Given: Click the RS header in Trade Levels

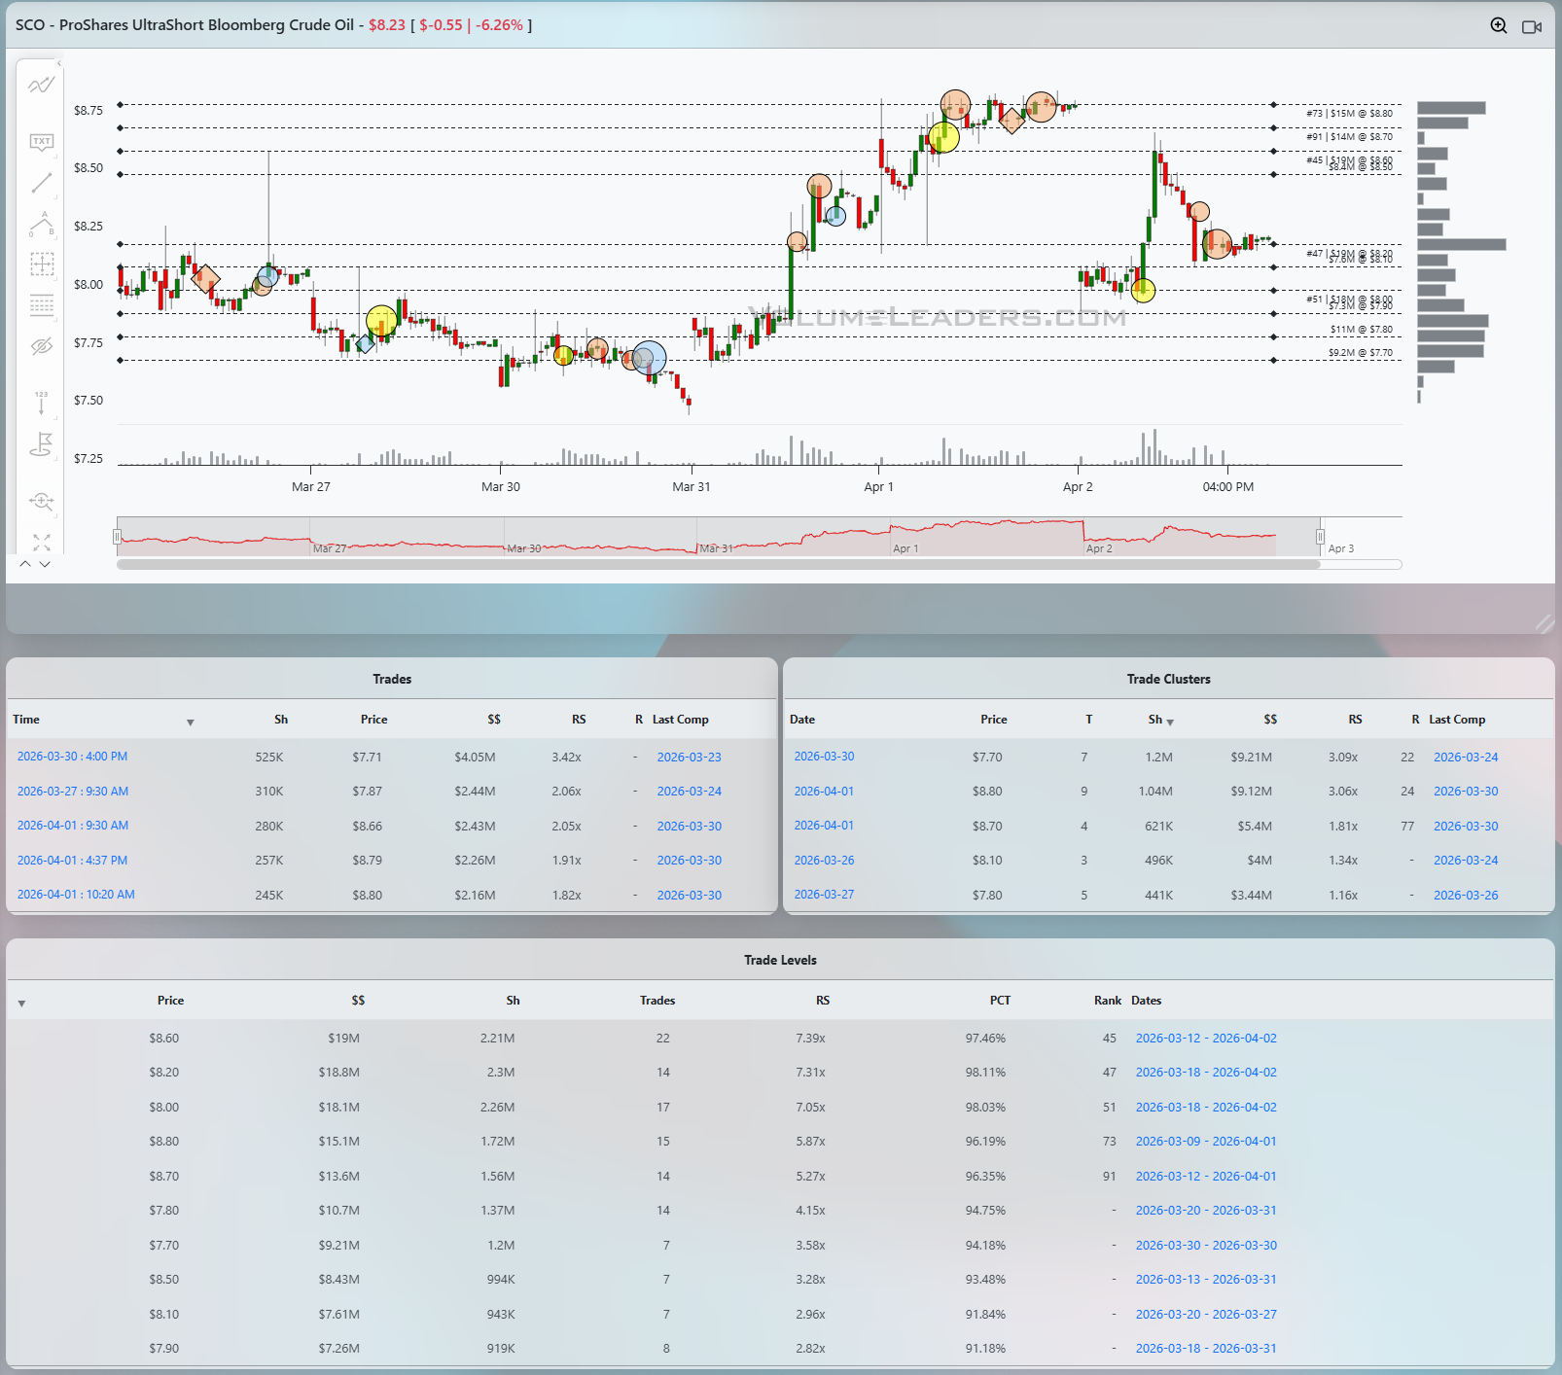Looking at the screenshot, I should [823, 1001].
